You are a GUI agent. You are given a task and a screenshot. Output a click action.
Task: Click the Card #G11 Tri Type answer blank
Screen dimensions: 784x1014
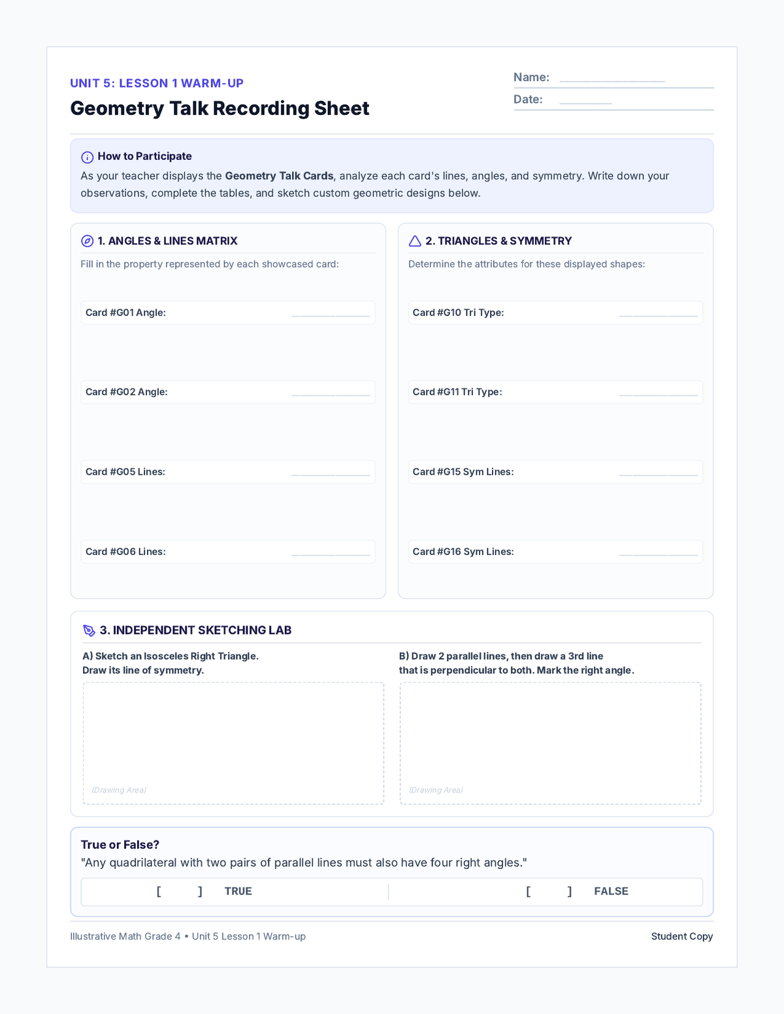point(659,392)
